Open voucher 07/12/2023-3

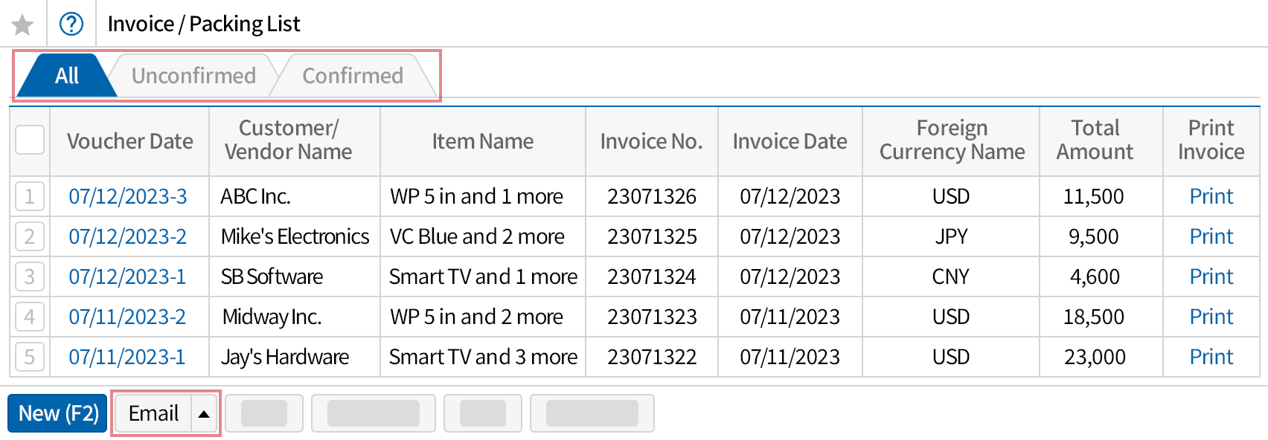128,196
